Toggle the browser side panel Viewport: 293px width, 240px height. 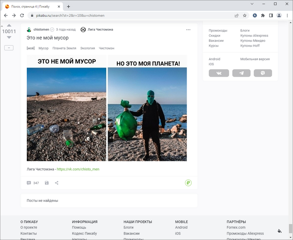(x=271, y=15)
